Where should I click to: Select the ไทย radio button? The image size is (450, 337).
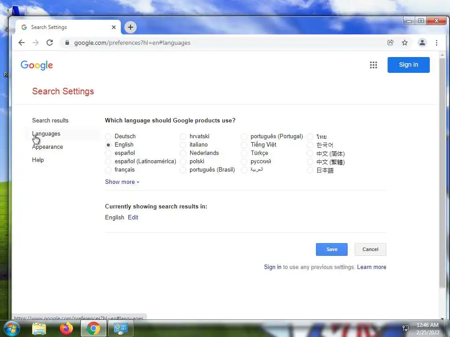[x=310, y=136]
